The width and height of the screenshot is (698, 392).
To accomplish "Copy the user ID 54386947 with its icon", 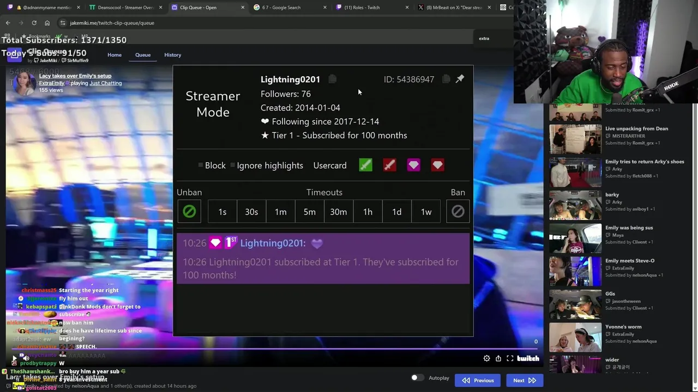I will [446, 79].
